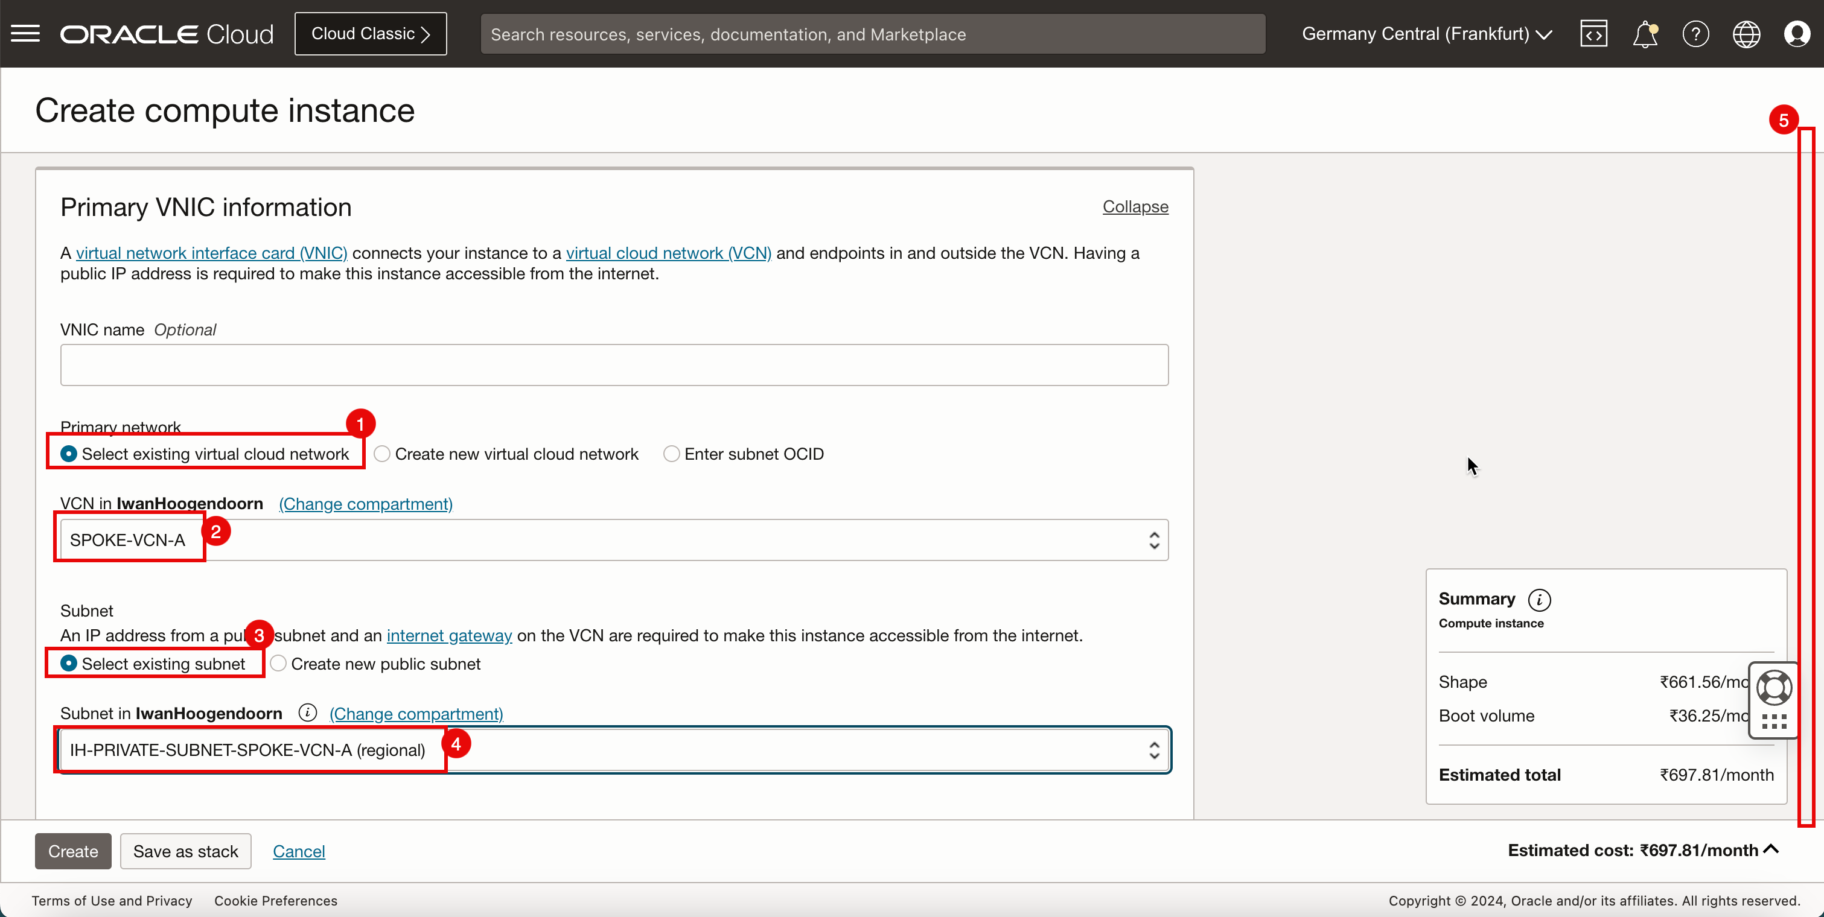Click the help question mark icon
This screenshot has width=1824, height=917.
click(1695, 34)
